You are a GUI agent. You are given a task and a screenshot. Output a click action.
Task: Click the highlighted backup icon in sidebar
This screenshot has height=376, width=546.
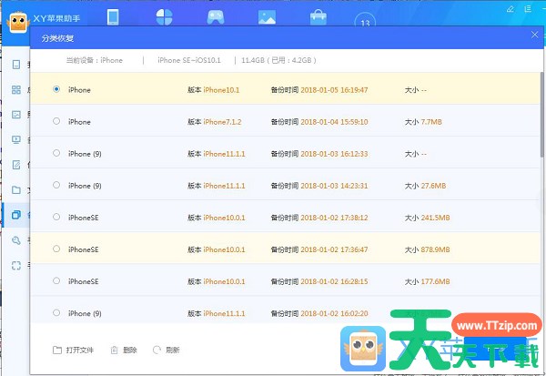click(x=16, y=215)
